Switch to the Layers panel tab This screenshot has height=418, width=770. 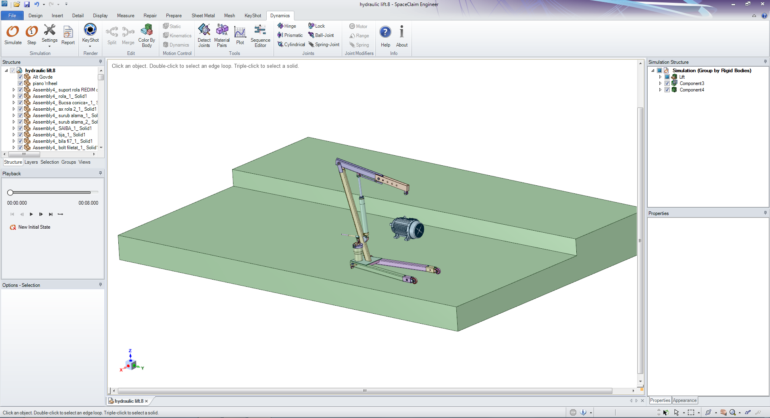click(x=31, y=162)
